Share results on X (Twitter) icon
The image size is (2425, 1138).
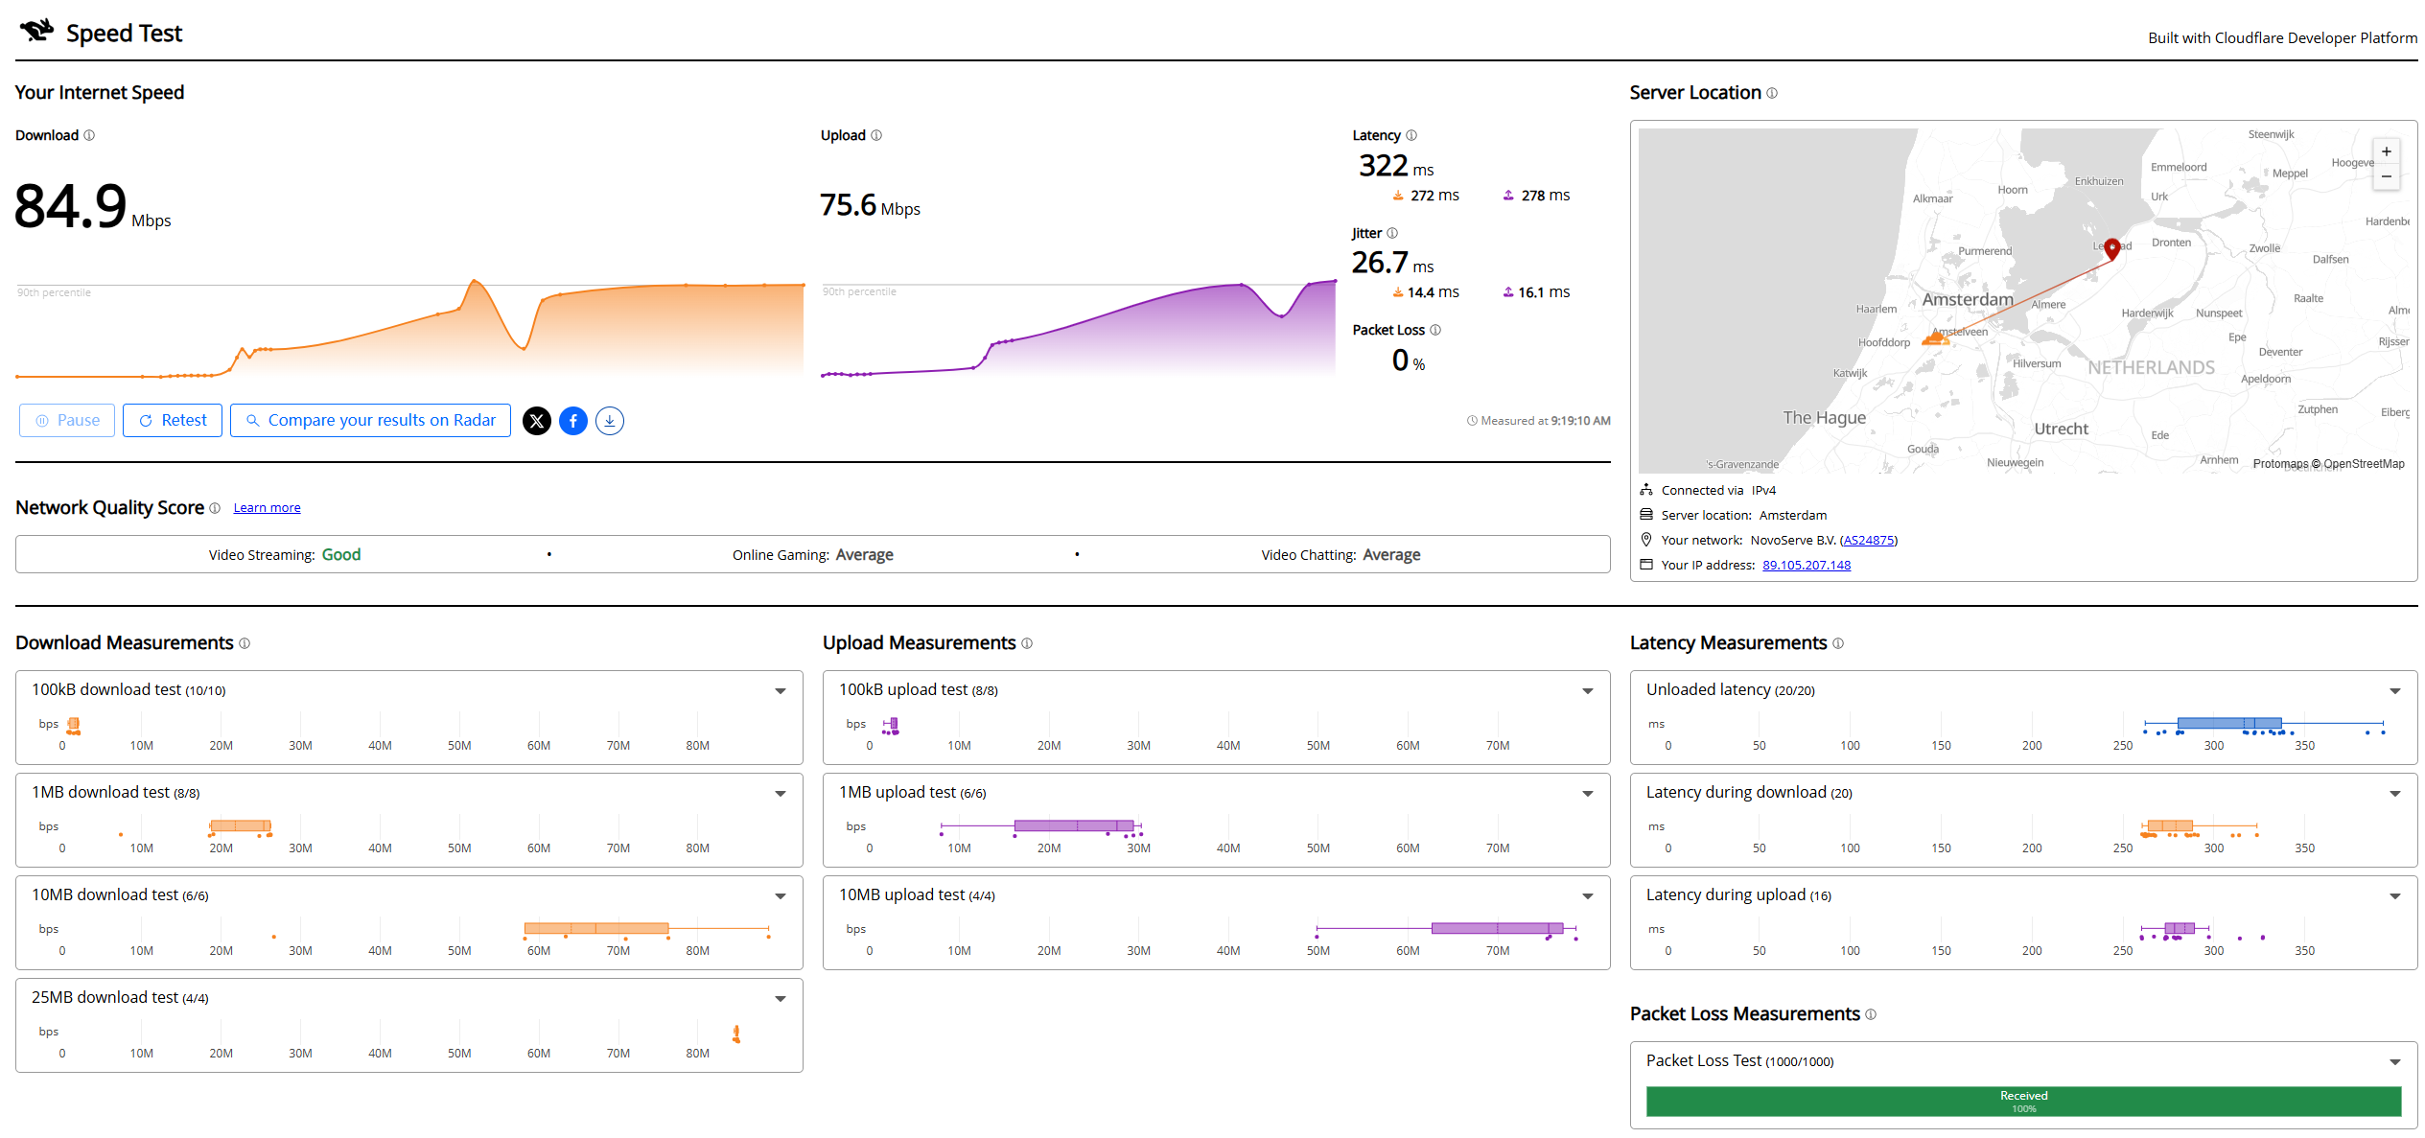[x=537, y=421]
